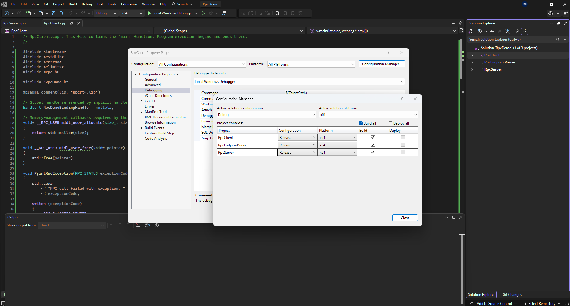The width and height of the screenshot is (570, 306).
Task: Click editor settings gear icon
Action: point(461,23)
